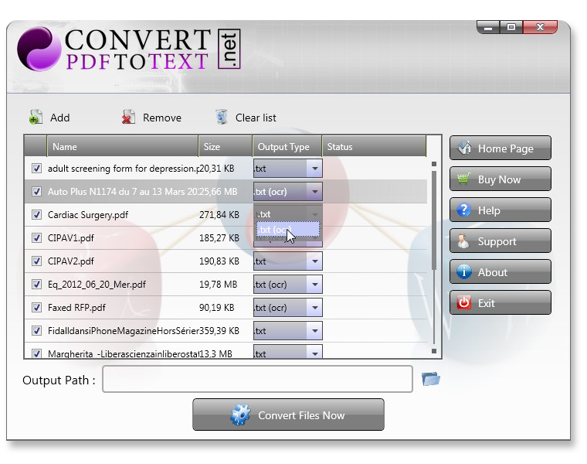Viewport: 587px width, 464px height.
Task: Toggle the FidalldansiPhoneMagazine file checkbox
Action: pos(36,331)
